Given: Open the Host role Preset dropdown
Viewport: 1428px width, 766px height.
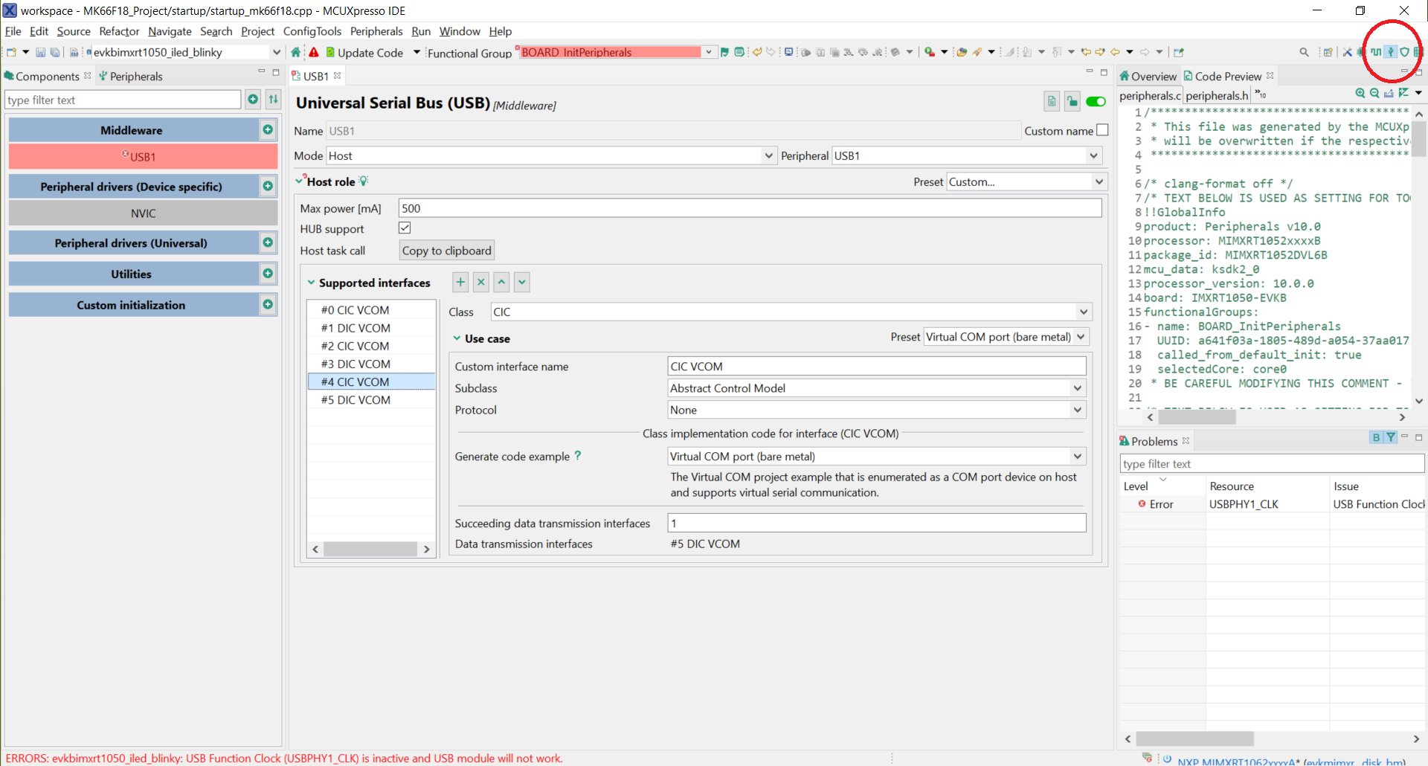Looking at the screenshot, I should 1099,181.
